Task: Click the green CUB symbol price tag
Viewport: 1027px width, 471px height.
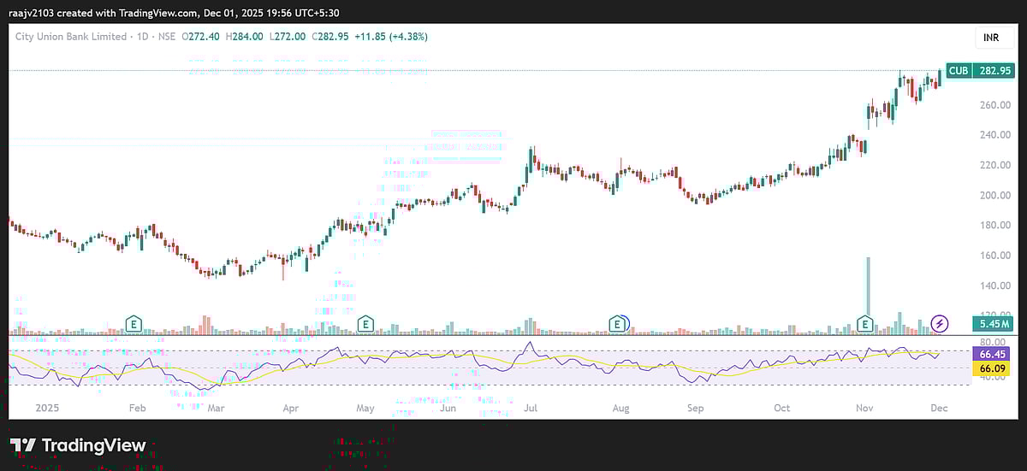Action: coord(959,71)
